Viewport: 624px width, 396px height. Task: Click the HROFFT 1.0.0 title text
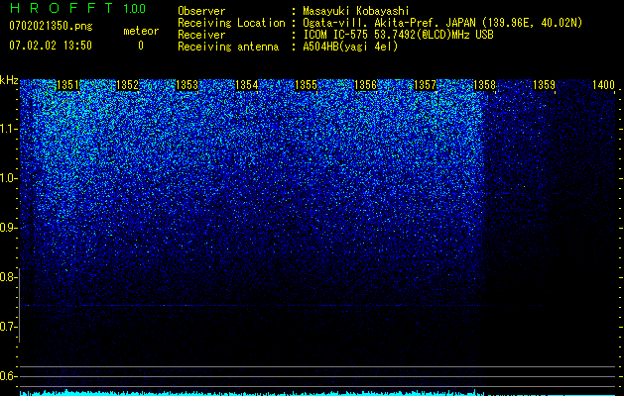(77, 8)
